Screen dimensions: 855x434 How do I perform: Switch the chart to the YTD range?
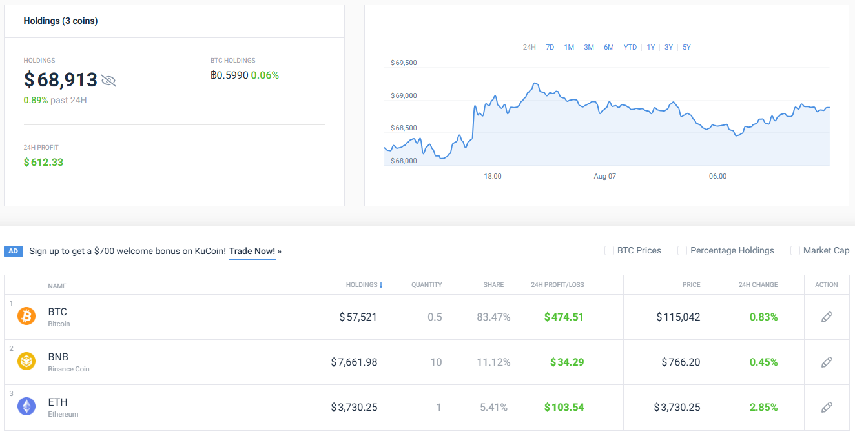click(x=630, y=47)
